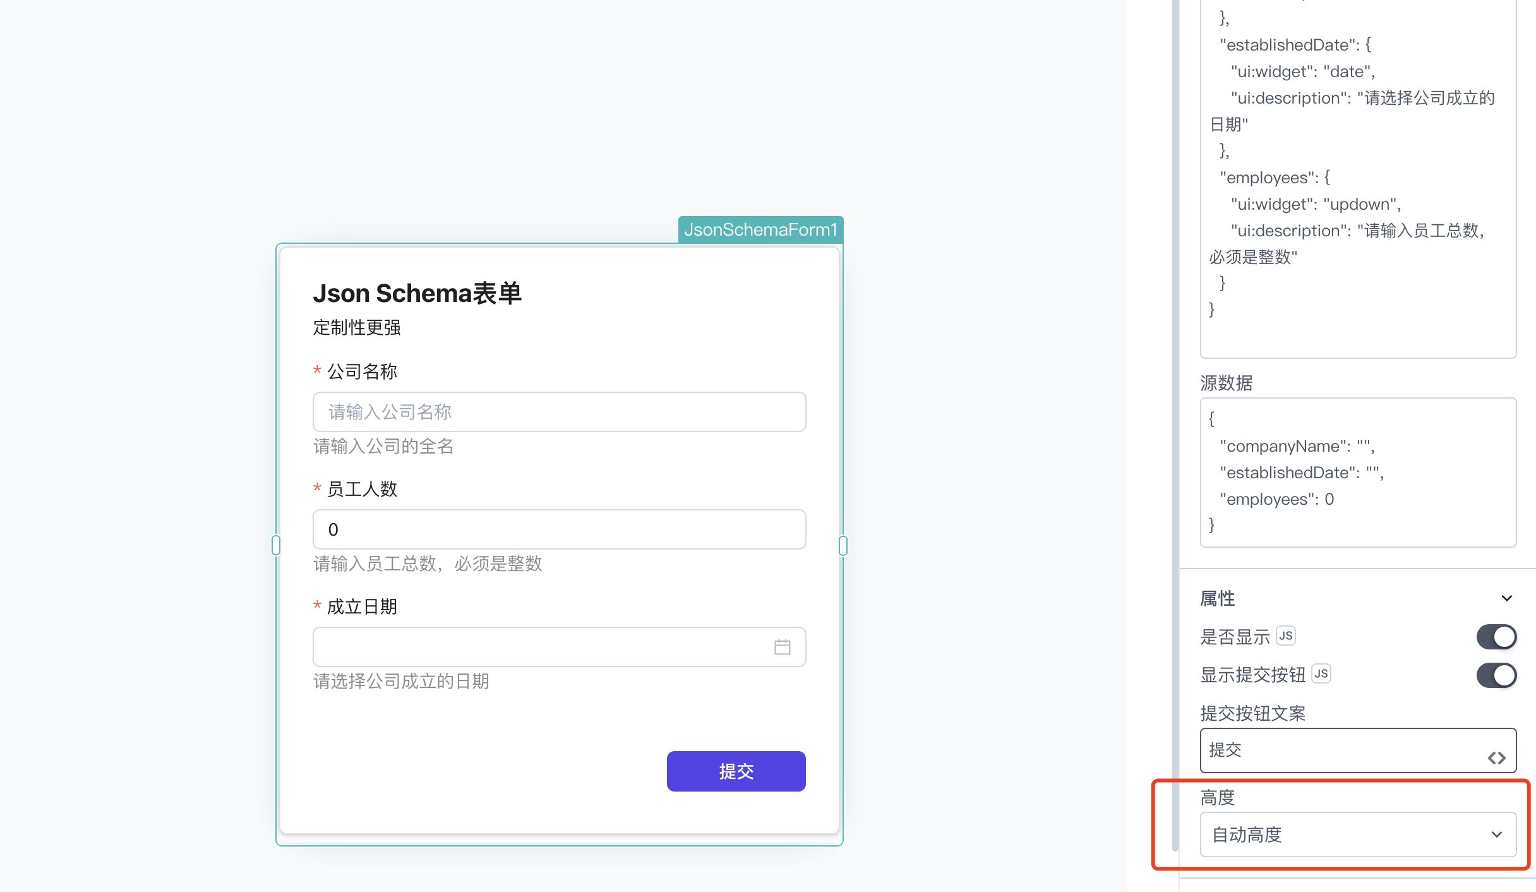Click the 属性 section heading
The width and height of the screenshot is (1536, 892).
(x=1218, y=598)
